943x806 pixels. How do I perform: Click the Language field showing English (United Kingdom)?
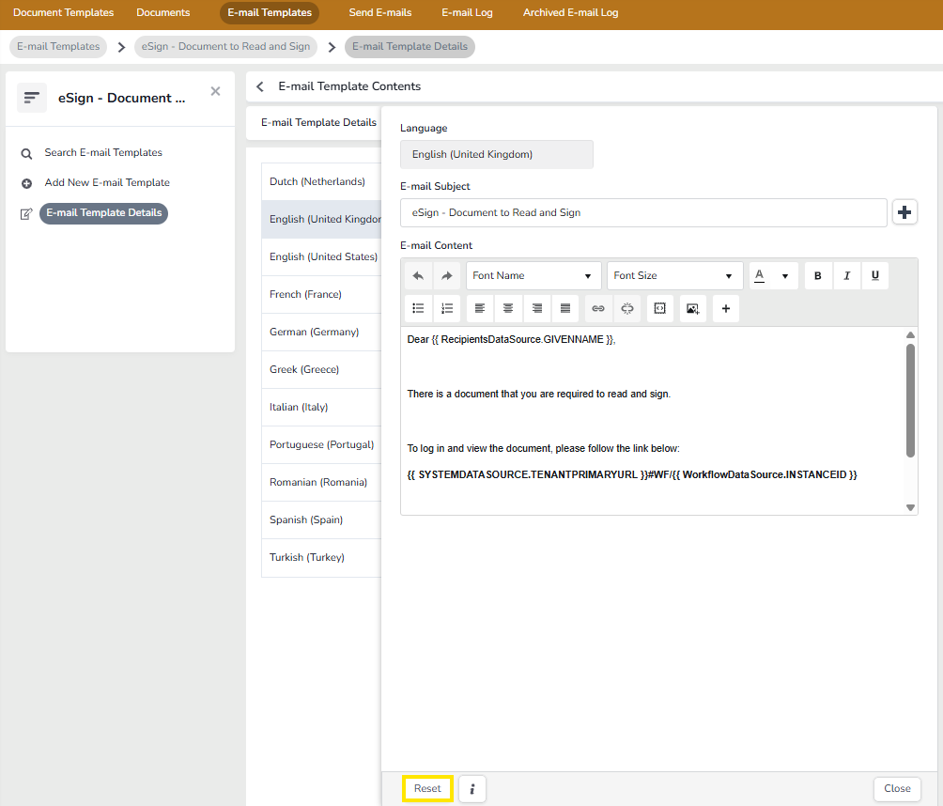click(497, 155)
